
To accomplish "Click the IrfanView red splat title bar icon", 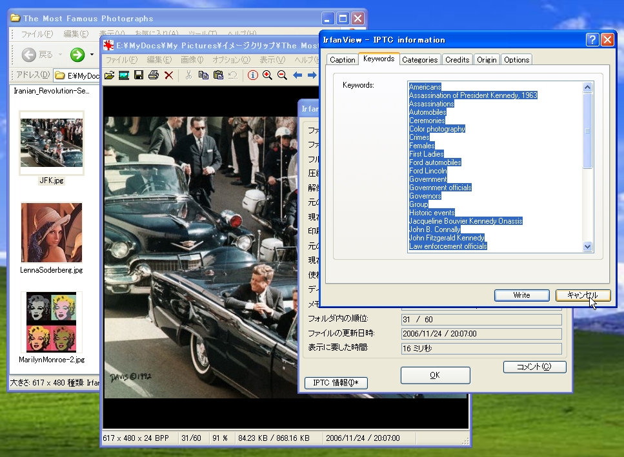I will point(108,45).
